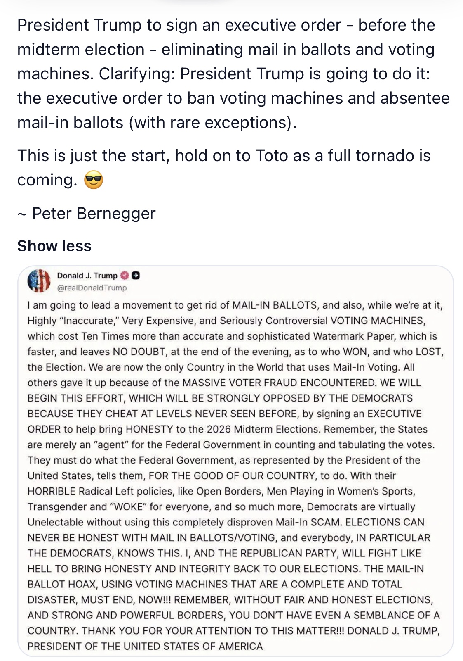Open the "Donald J. Trump" display name

coord(87,276)
